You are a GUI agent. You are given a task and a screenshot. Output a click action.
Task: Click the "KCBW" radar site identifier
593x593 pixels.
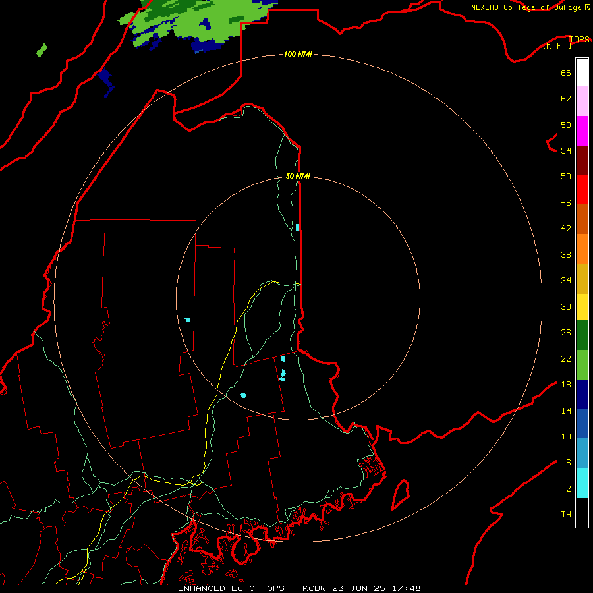(x=314, y=588)
